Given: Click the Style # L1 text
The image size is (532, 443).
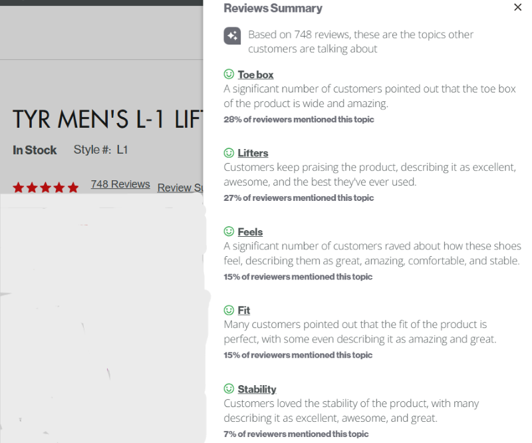Looking at the screenshot, I should click(101, 150).
